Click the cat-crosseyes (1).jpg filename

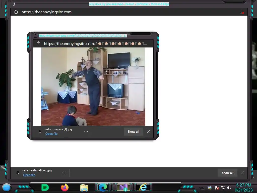(x=58, y=129)
